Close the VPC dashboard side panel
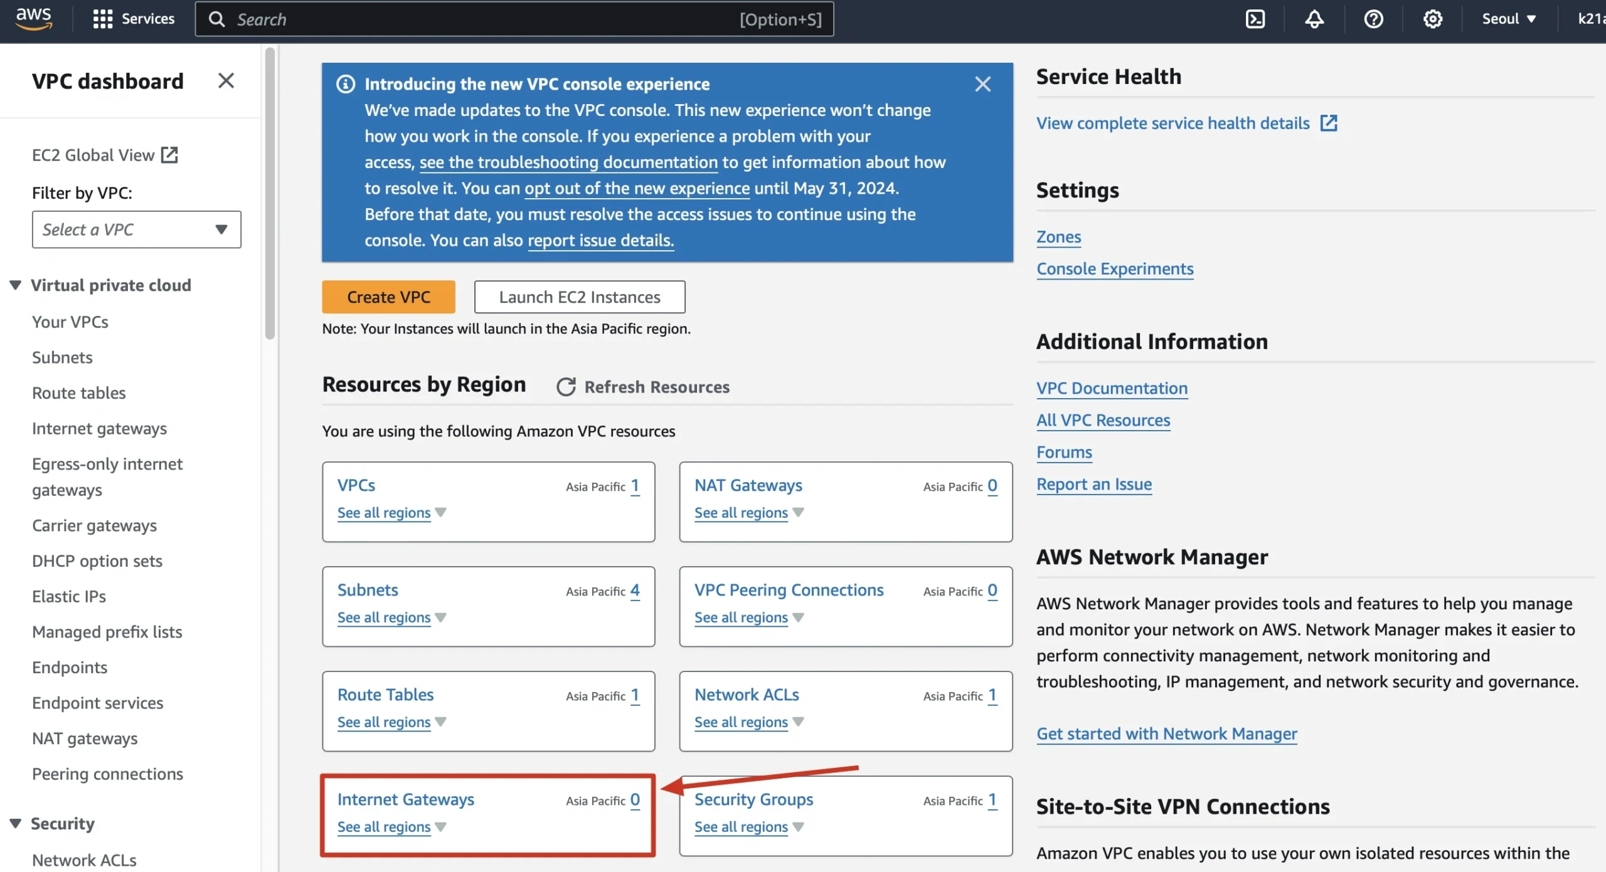This screenshot has height=872, width=1606. [x=226, y=80]
